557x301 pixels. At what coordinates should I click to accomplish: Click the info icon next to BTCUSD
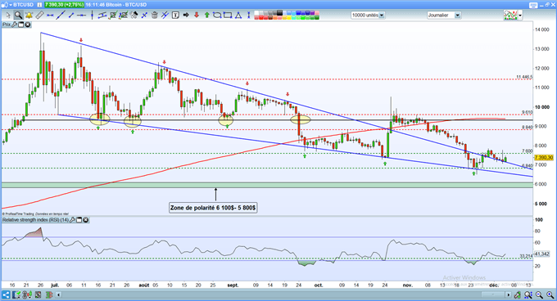click(39, 5)
